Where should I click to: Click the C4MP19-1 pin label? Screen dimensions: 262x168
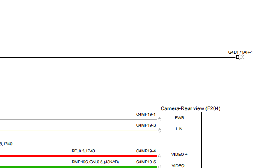[x=146, y=114]
